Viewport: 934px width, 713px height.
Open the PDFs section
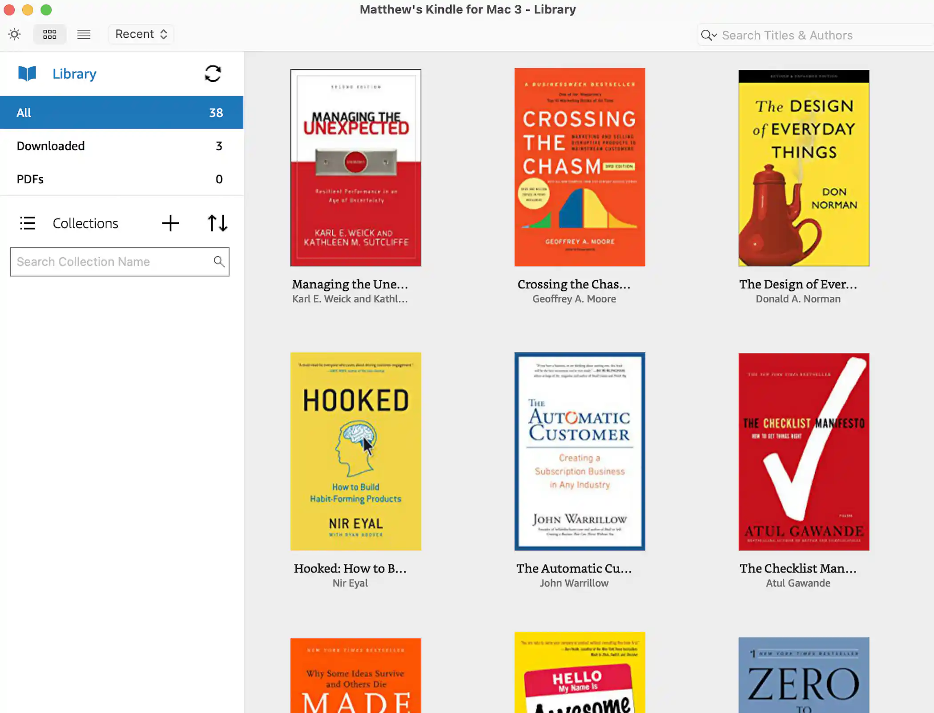click(121, 179)
